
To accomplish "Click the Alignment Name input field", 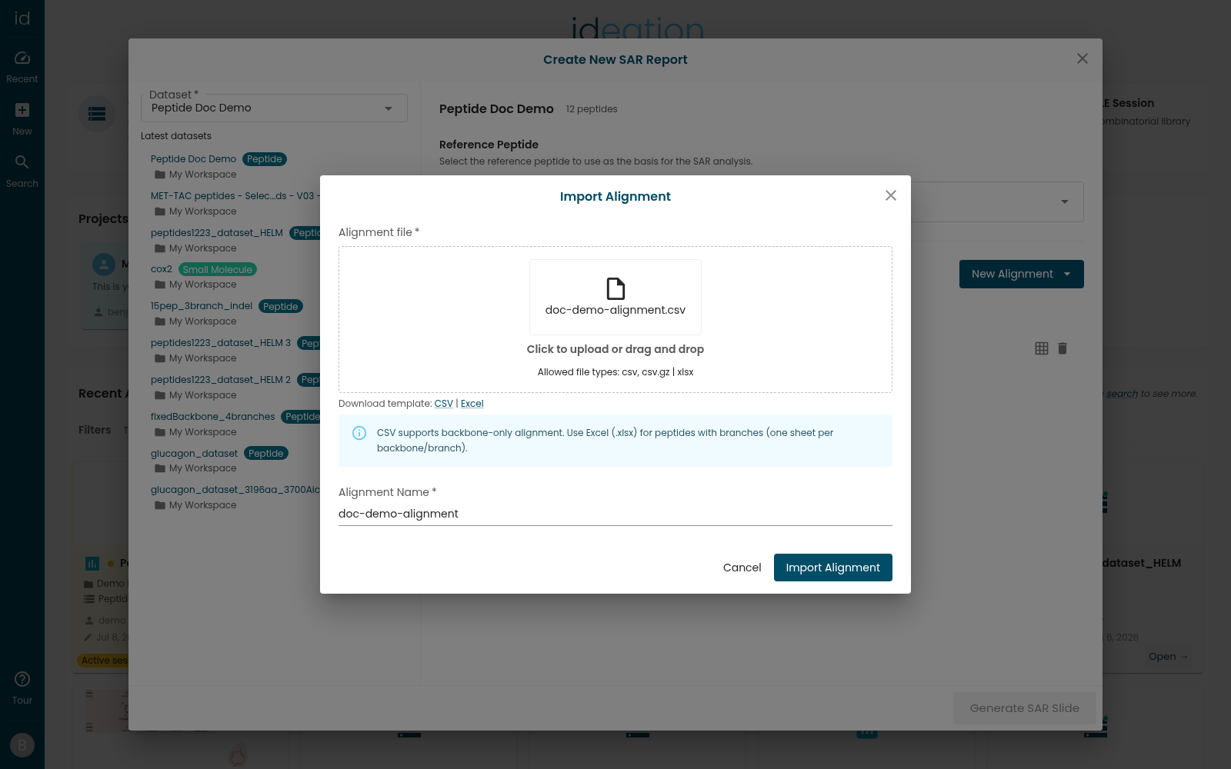I will click(x=615, y=514).
